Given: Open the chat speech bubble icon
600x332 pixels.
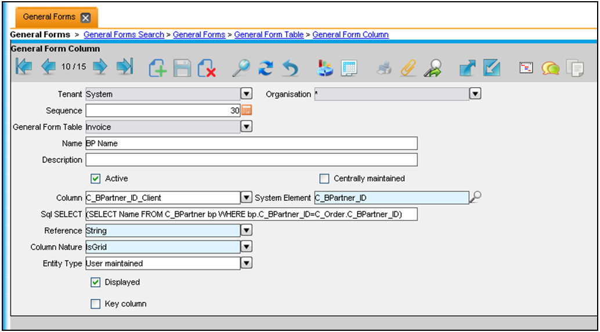Looking at the screenshot, I should point(550,68).
